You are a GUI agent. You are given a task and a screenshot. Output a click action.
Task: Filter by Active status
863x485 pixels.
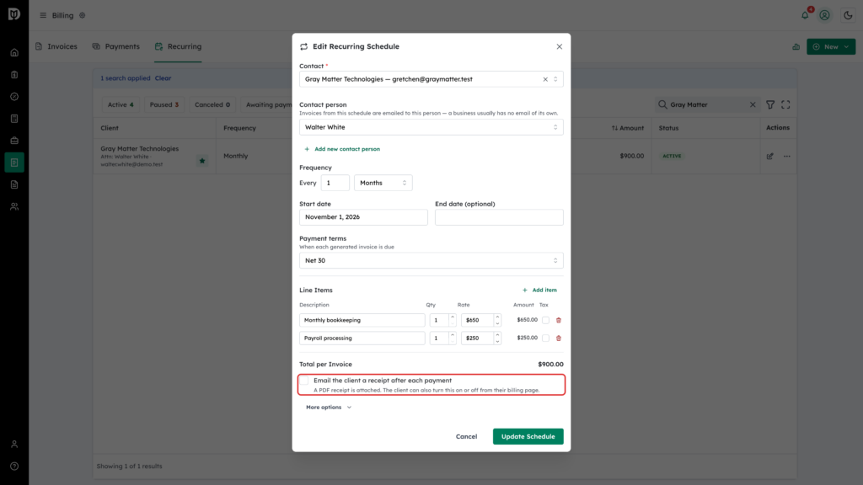coord(121,104)
